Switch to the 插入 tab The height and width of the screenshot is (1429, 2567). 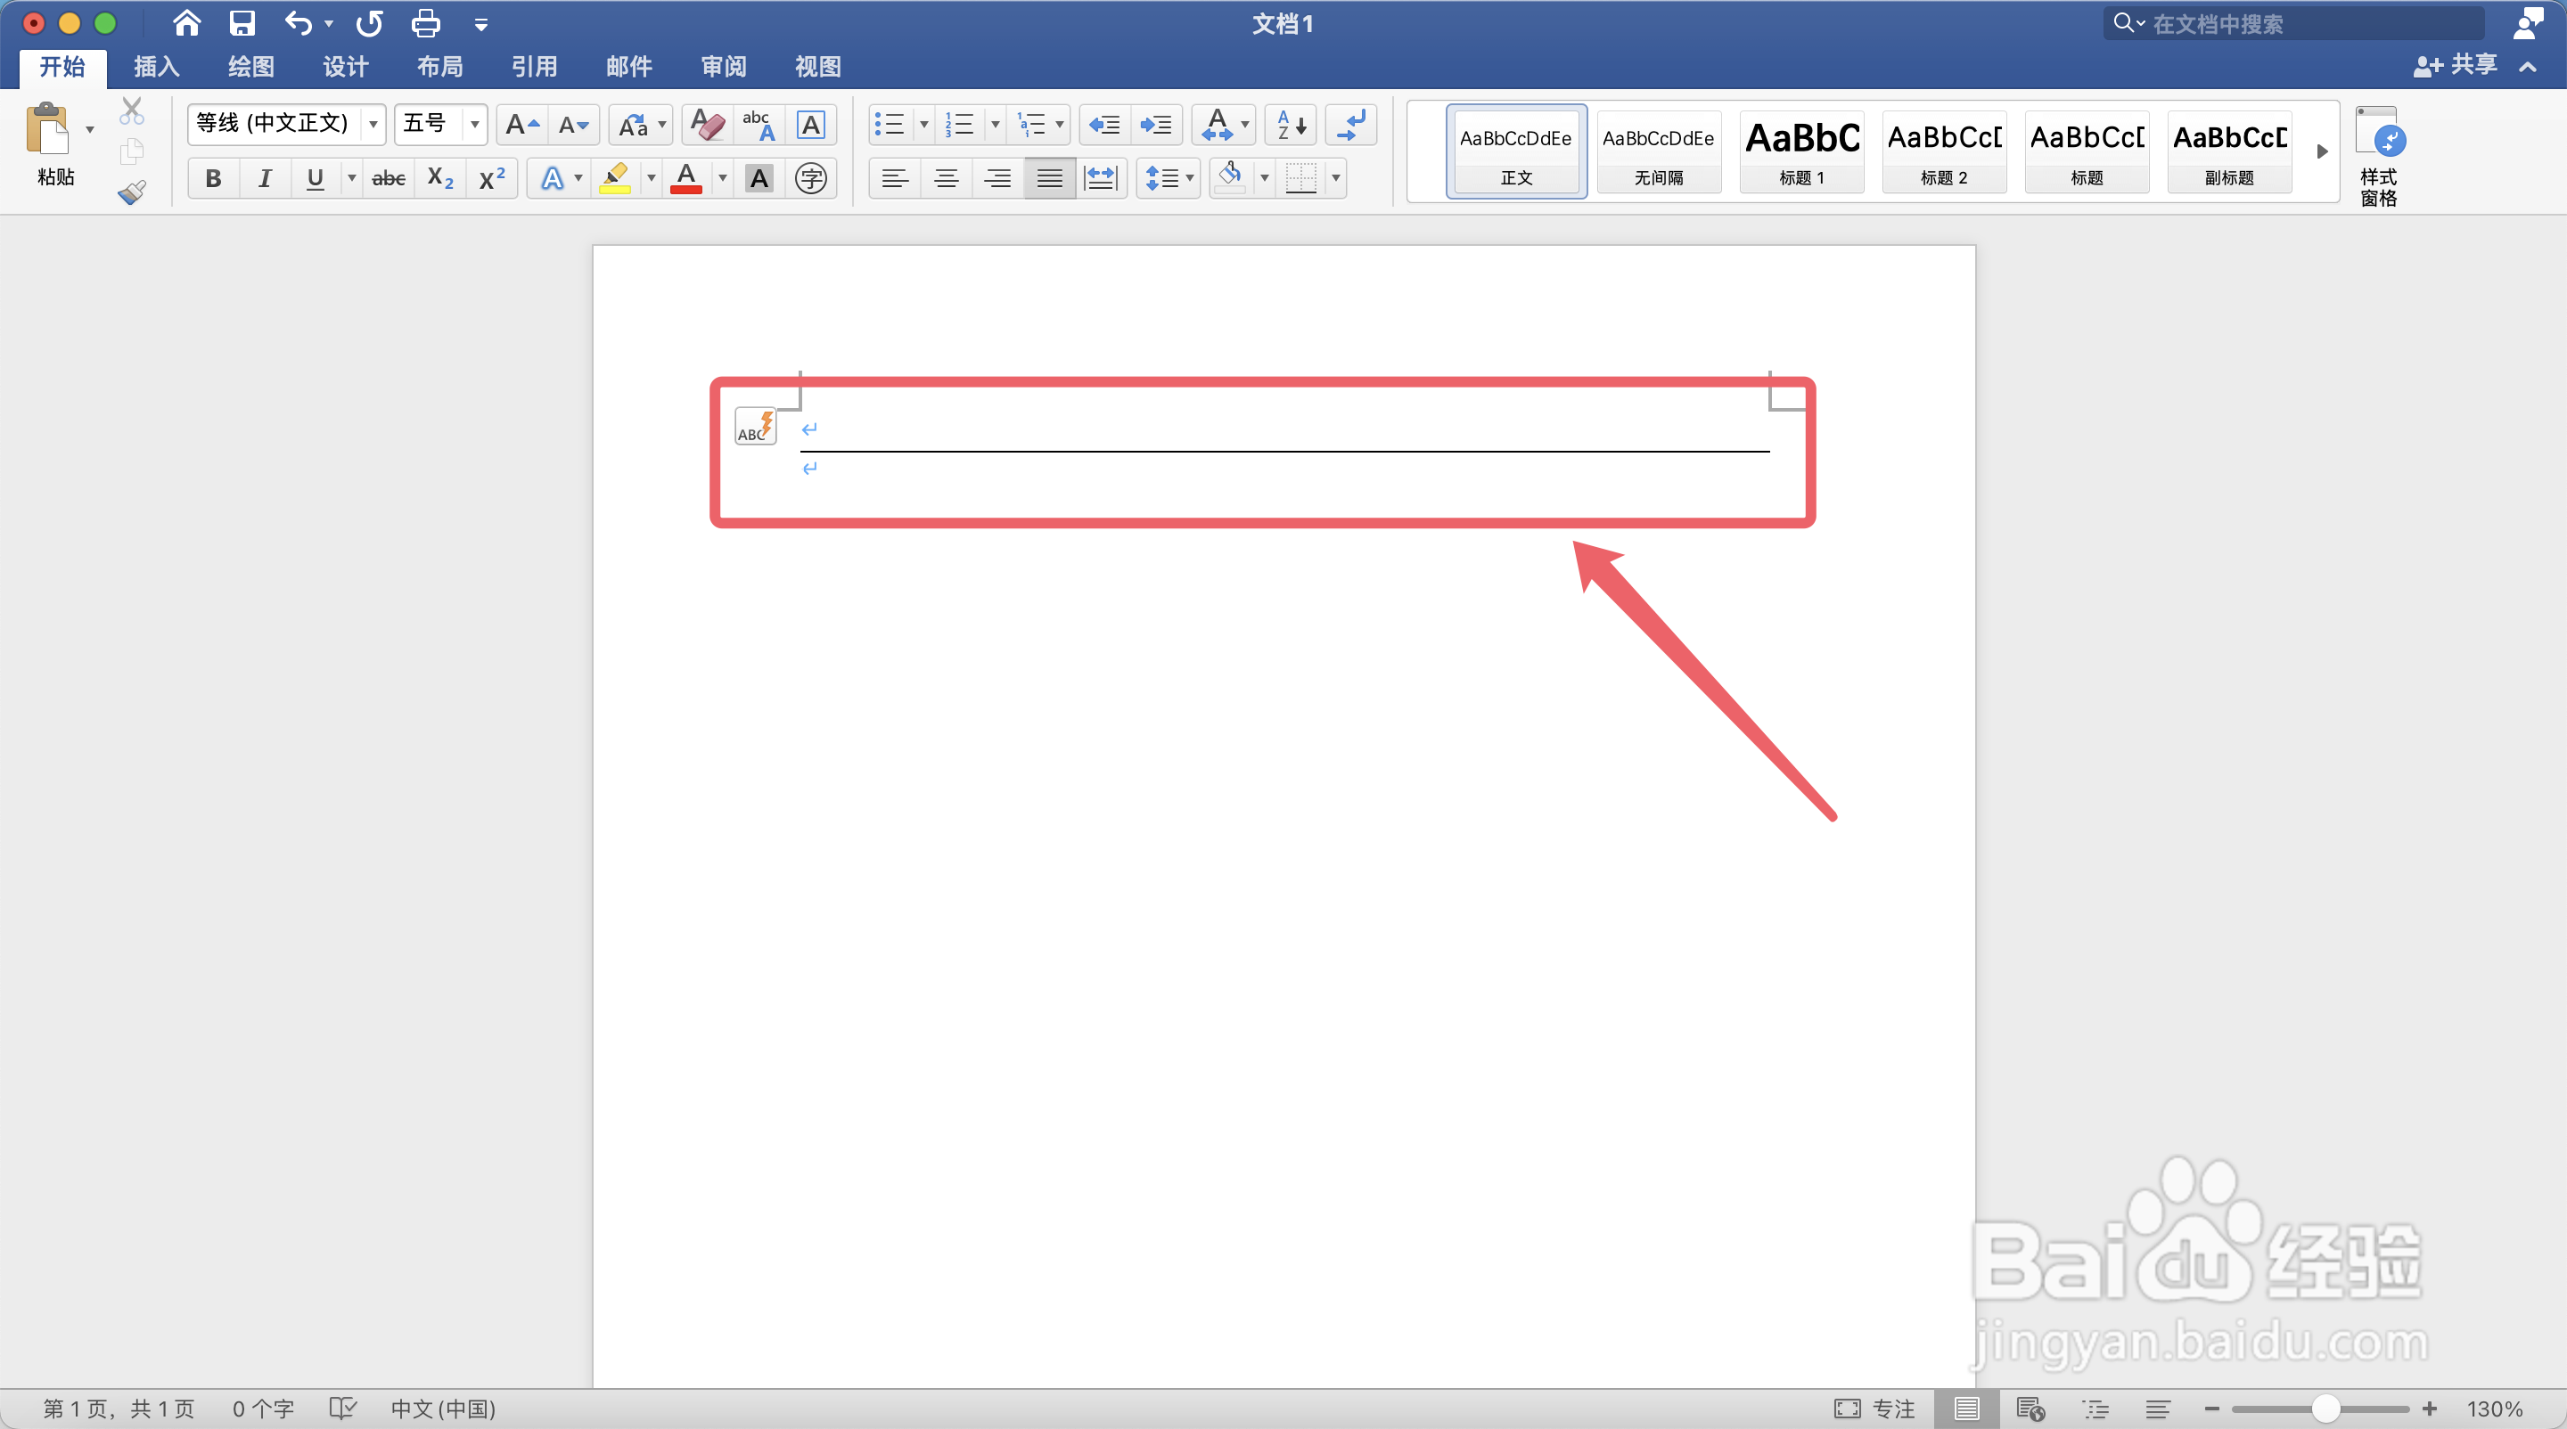(x=157, y=67)
